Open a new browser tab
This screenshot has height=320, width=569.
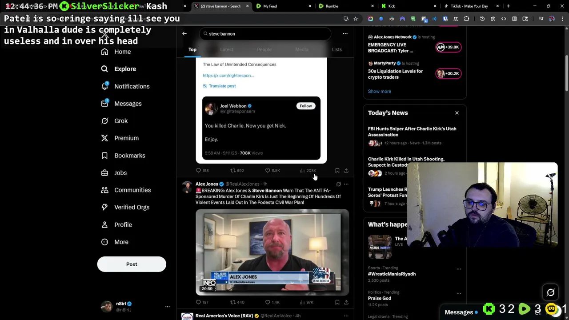508,6
